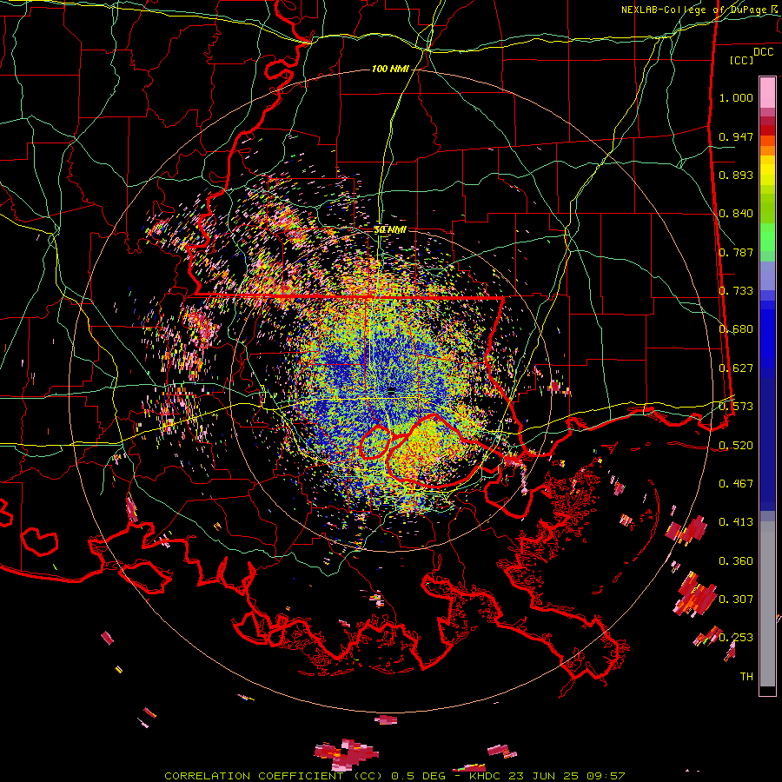Viewport: 782px width, 782px height.
Task: Click the DCC label above the color scale
Action: 763,52
